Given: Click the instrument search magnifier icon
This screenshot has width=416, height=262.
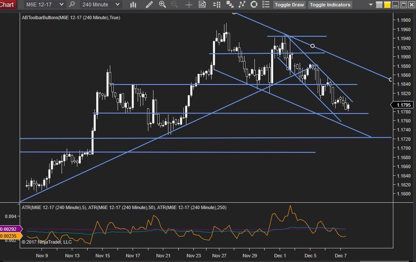Looking at the screenshot, I should [x=72, y=5].
